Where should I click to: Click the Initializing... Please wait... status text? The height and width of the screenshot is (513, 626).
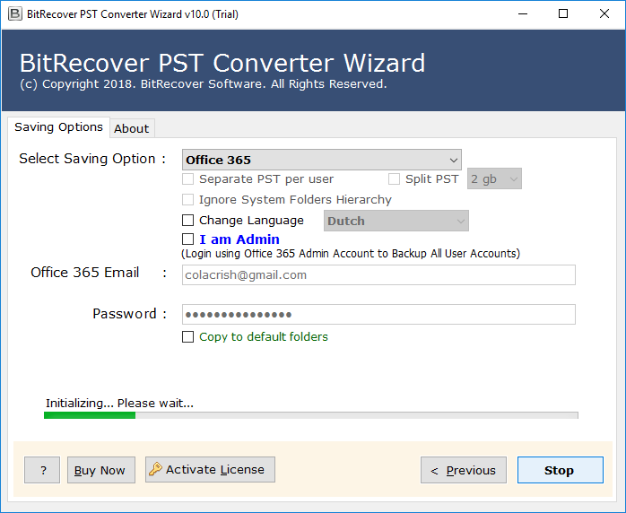tap(120, 404)
